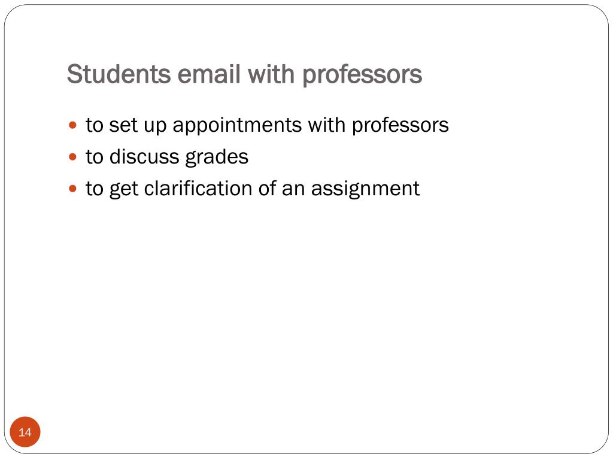This screenshot has height=460, width=613.
Task: Click the word 'with' in the title
Action: [x=271, y=74]
